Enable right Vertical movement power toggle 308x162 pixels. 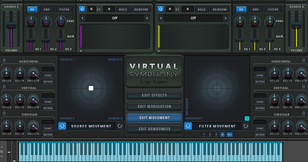click(303, 87)
